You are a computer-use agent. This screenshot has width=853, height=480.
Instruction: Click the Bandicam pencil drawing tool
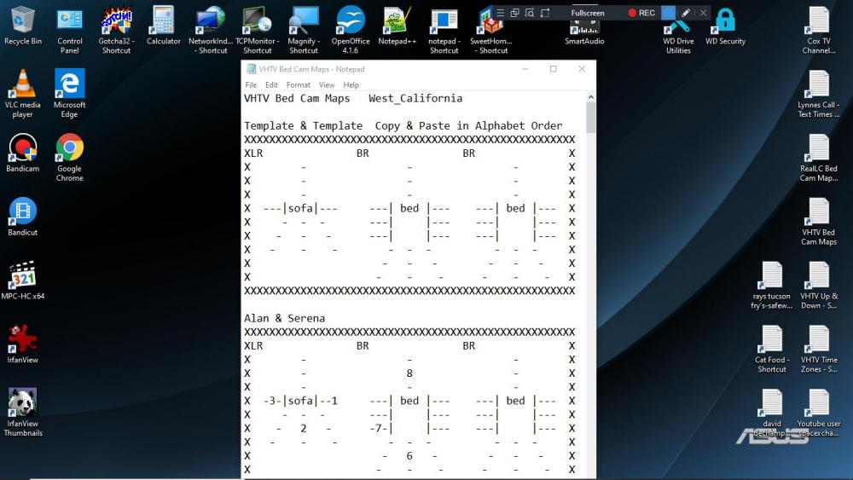[686, 13]
